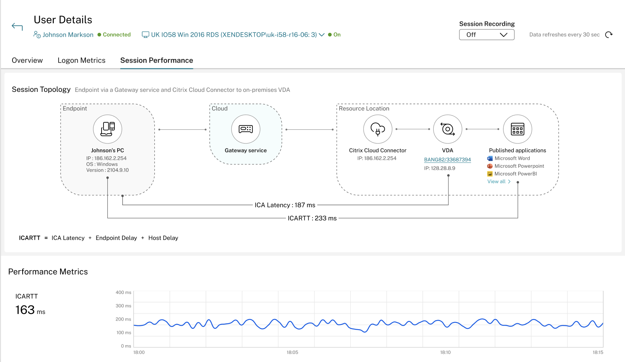Click the ICARTT line chart at 18:05
Screen dimensions: 625x362
[293, 324]
